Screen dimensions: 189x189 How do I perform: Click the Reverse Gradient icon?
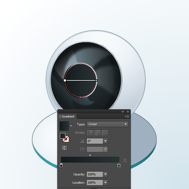[x=64, y=148]
